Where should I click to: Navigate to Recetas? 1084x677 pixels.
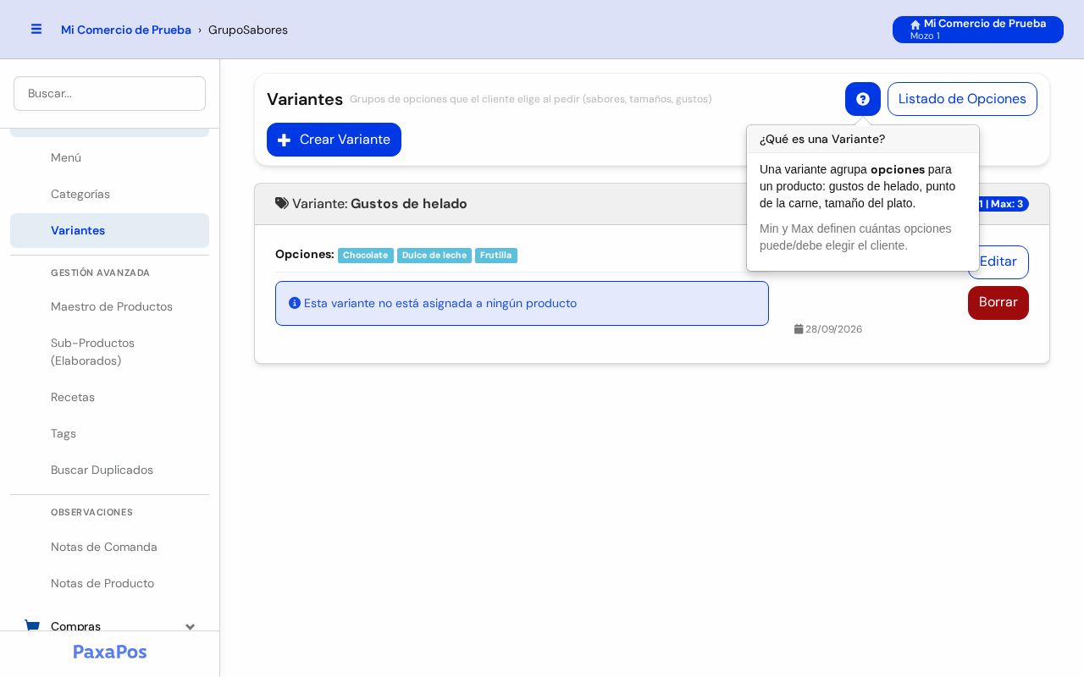point(109,397)
